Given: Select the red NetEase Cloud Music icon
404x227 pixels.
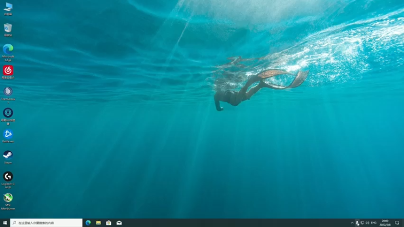Looking at the screenshot, I should 8,72.
